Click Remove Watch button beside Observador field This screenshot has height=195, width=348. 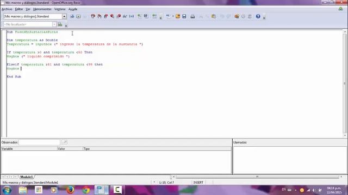click(64, 142)
